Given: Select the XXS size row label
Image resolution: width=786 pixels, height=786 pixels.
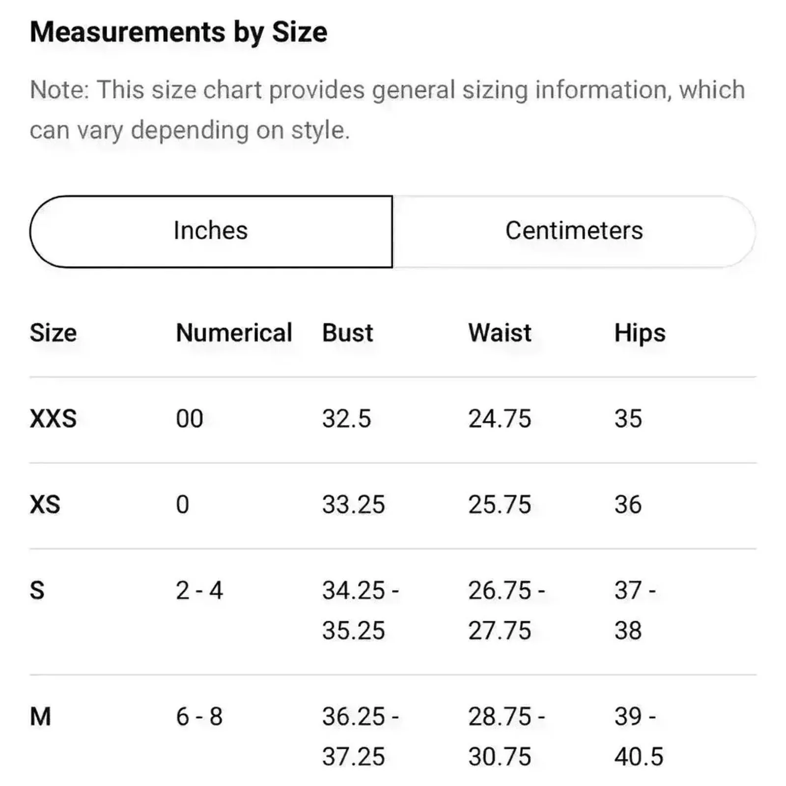Looking at the screenshot, I should tap(53, 419).
